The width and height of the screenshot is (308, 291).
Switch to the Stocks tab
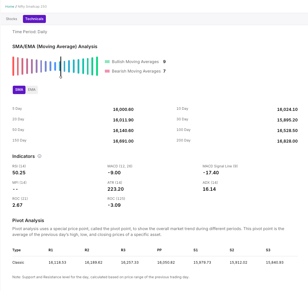click(x=12, y=19)
